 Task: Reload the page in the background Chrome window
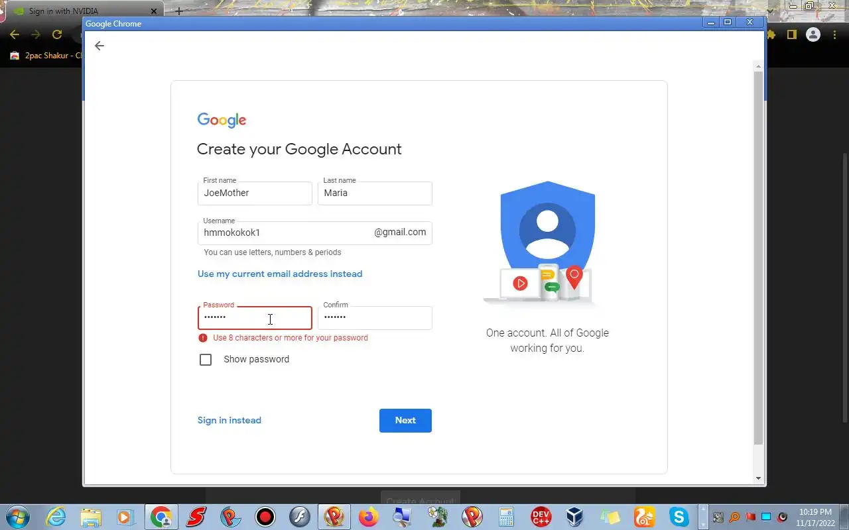[57, 34]
